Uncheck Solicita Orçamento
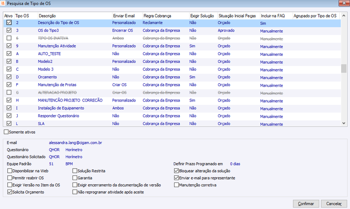 10,192
